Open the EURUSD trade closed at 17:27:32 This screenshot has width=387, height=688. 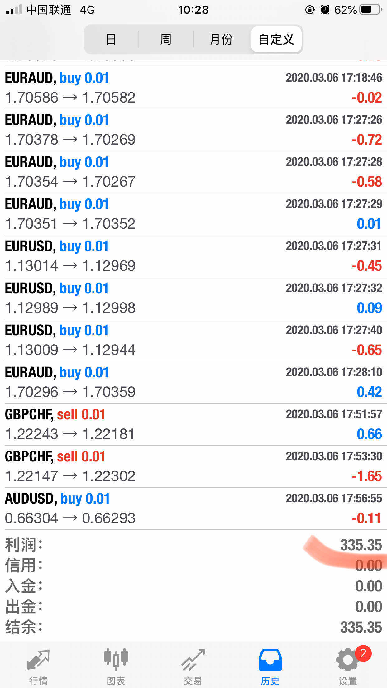pyautogui.click(x=193, y=298)
